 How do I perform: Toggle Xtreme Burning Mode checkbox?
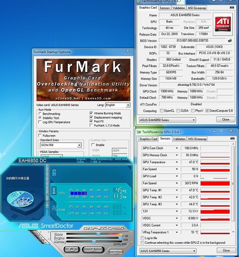click(91, 113)
